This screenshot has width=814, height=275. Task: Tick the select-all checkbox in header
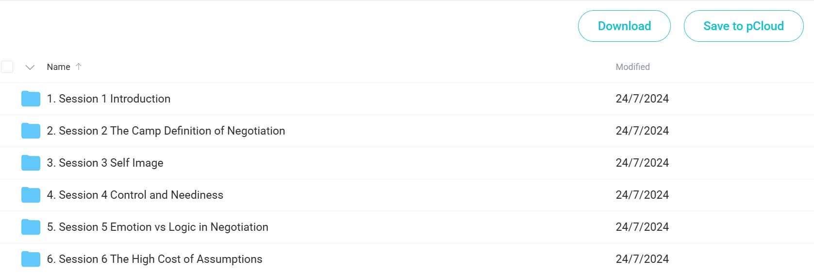click(x=7, y=67)
